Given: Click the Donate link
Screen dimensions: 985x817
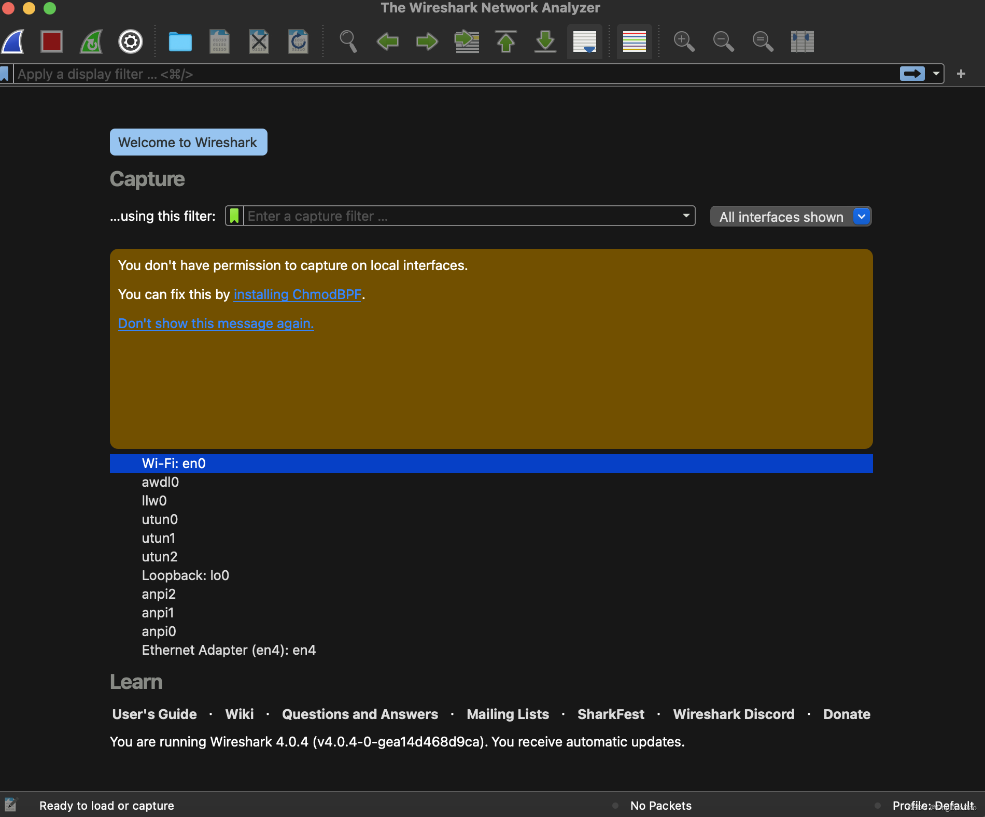Looking at the screenshot, I should pyautogui.click(x=847, y=714).
